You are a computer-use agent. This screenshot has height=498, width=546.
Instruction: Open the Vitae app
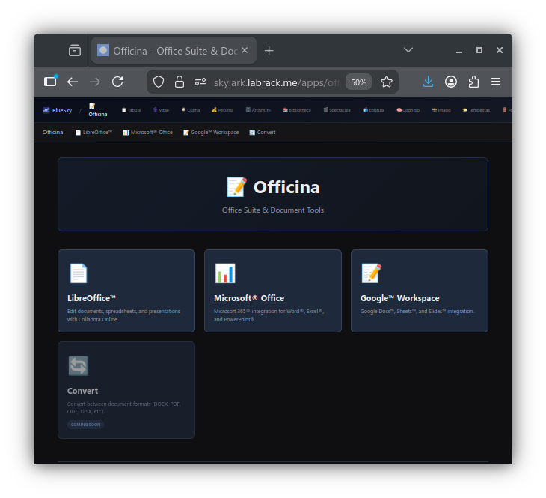(x=161, y=110)
